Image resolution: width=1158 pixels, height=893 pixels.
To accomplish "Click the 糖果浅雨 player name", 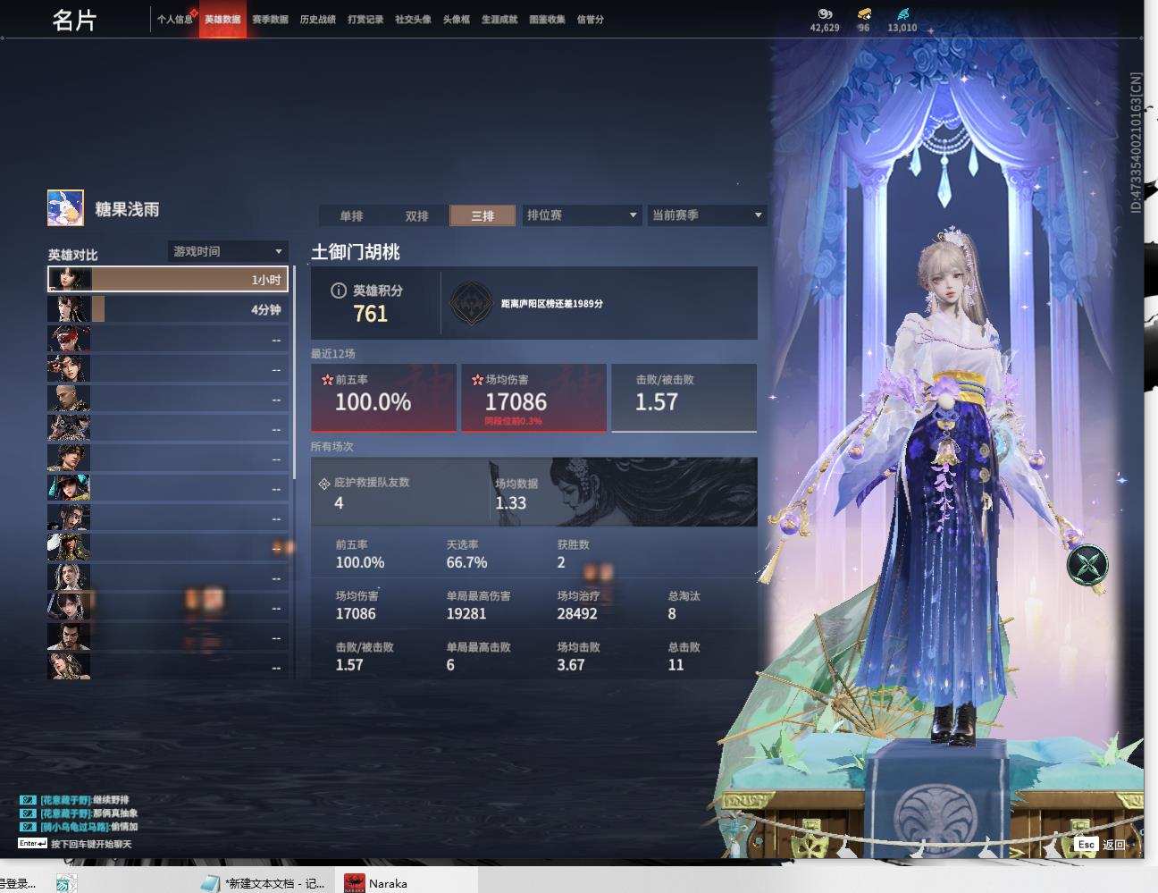I will point(127,209).
